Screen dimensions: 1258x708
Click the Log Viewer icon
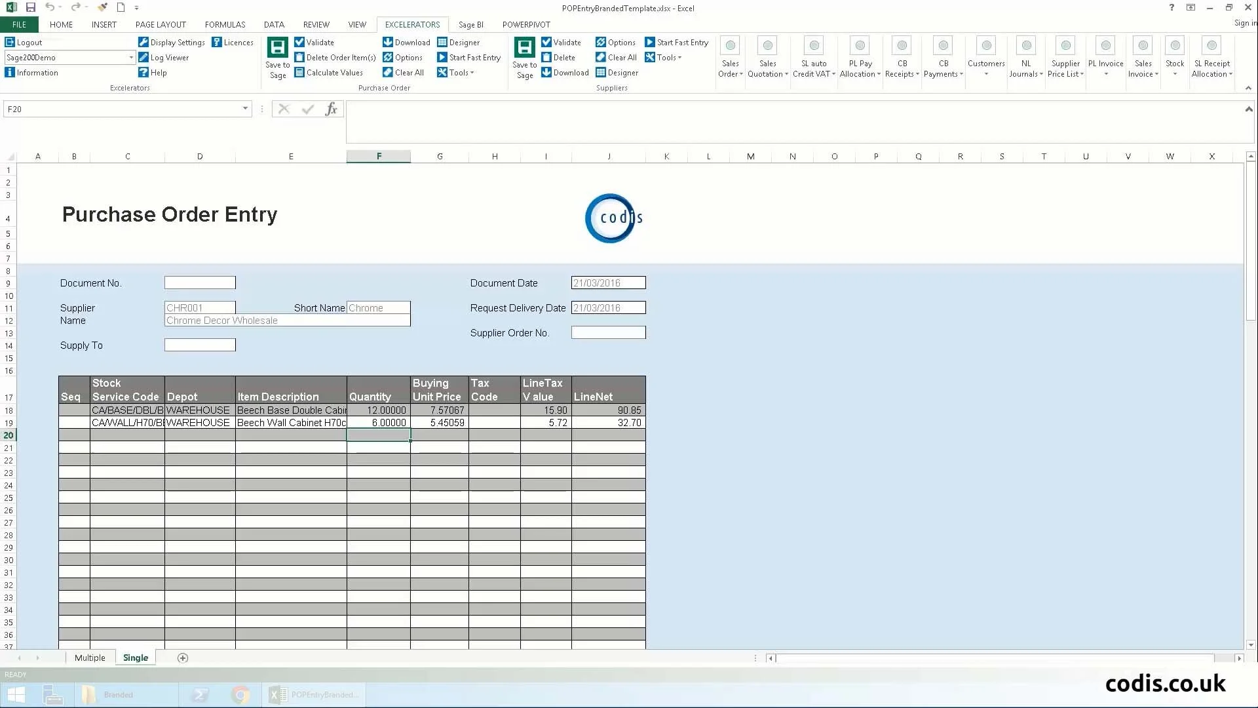(144, 57)
